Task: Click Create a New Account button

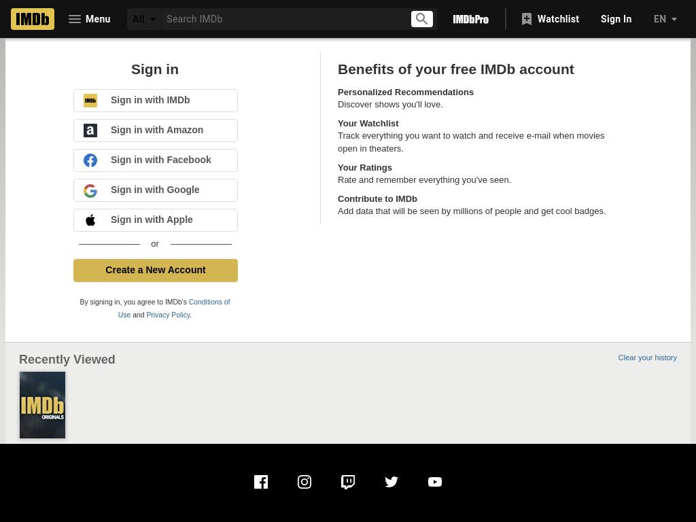Action: pyautogui.click(x=156, y=271)
